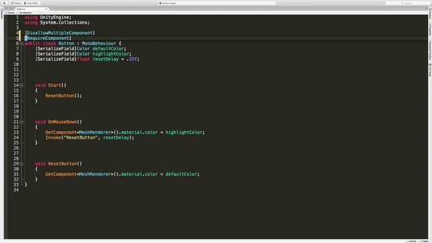Screen dimensions: 432x243
Task: Open the Button class breadcrumb
Action: [x=10, y=13]
